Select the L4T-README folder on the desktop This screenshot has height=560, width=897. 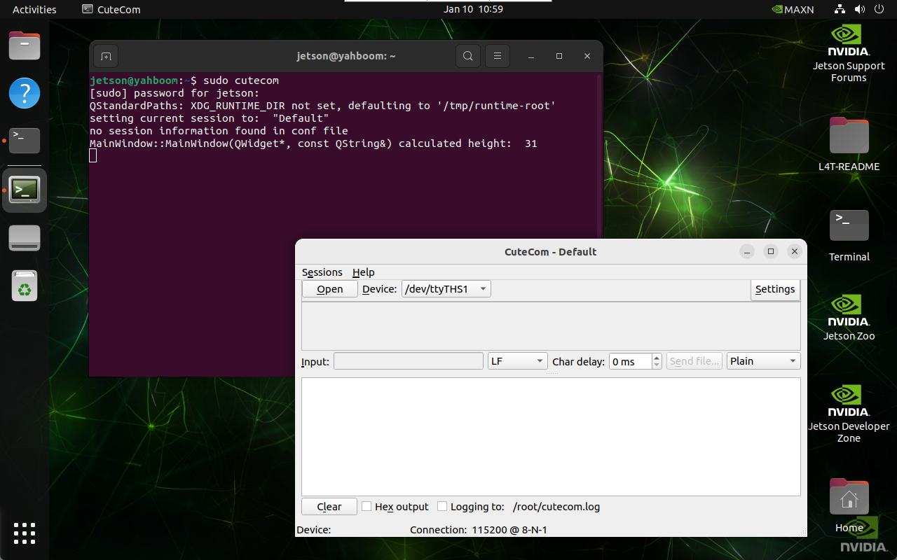coord(849,145)
